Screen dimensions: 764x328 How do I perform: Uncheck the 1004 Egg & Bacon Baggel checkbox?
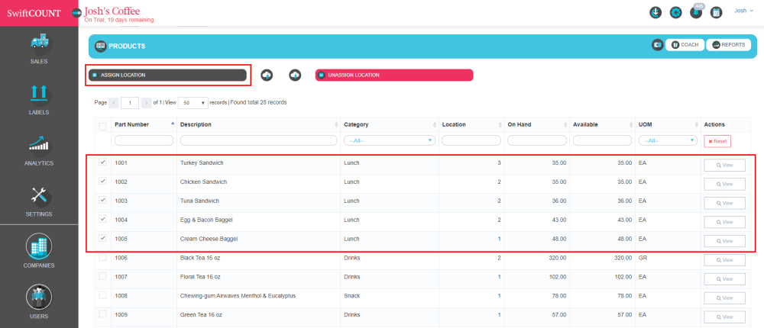click(x=103, y=219)
